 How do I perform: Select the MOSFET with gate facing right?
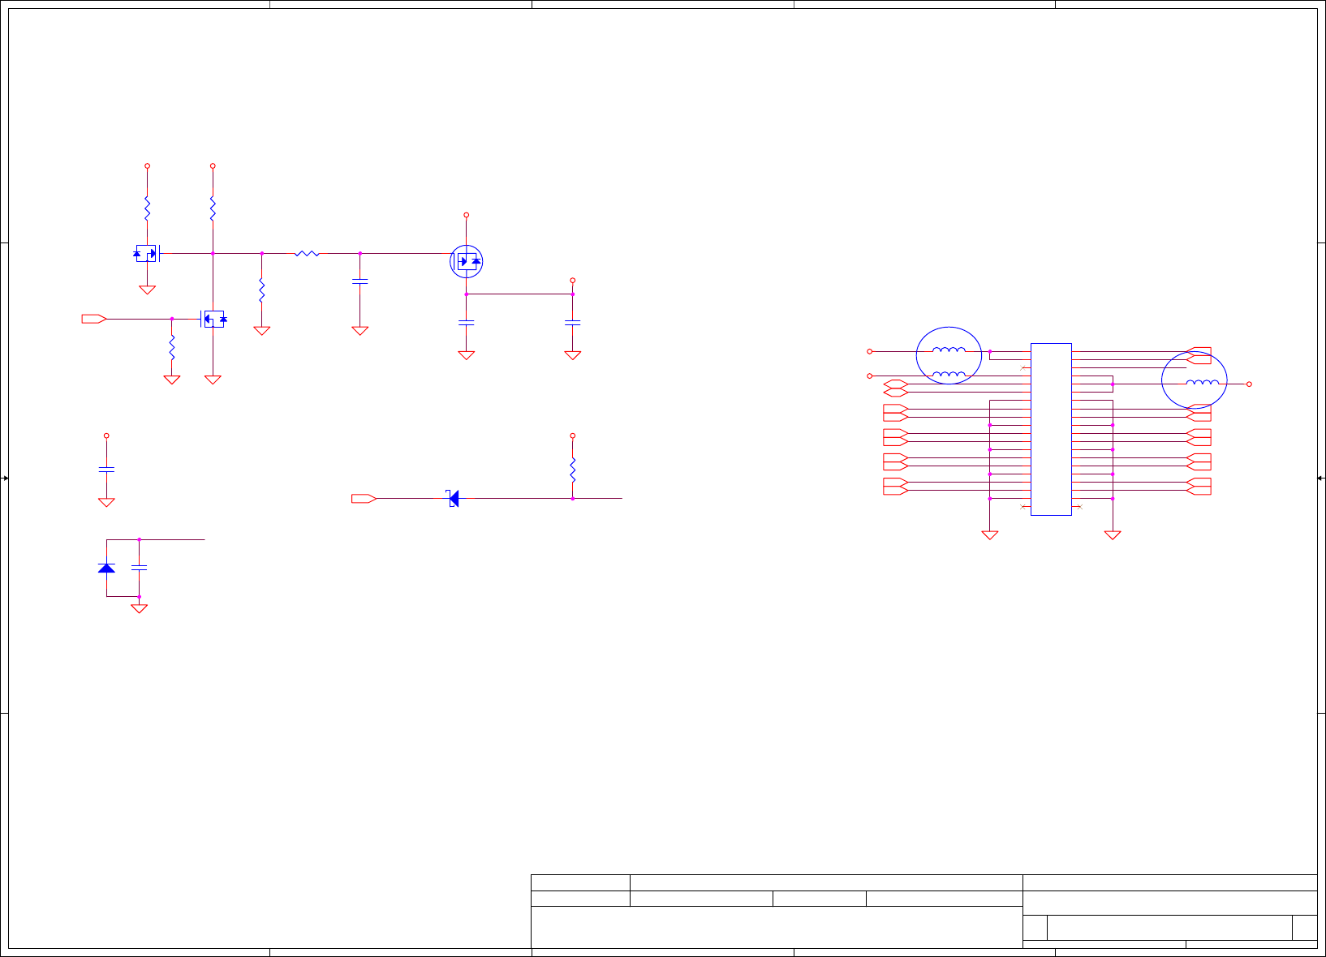pyautogui.click(x=148, y=254)
